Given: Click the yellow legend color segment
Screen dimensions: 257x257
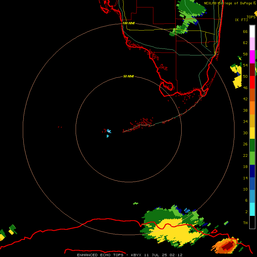Looking at the screenshot, I should (252, 133).
